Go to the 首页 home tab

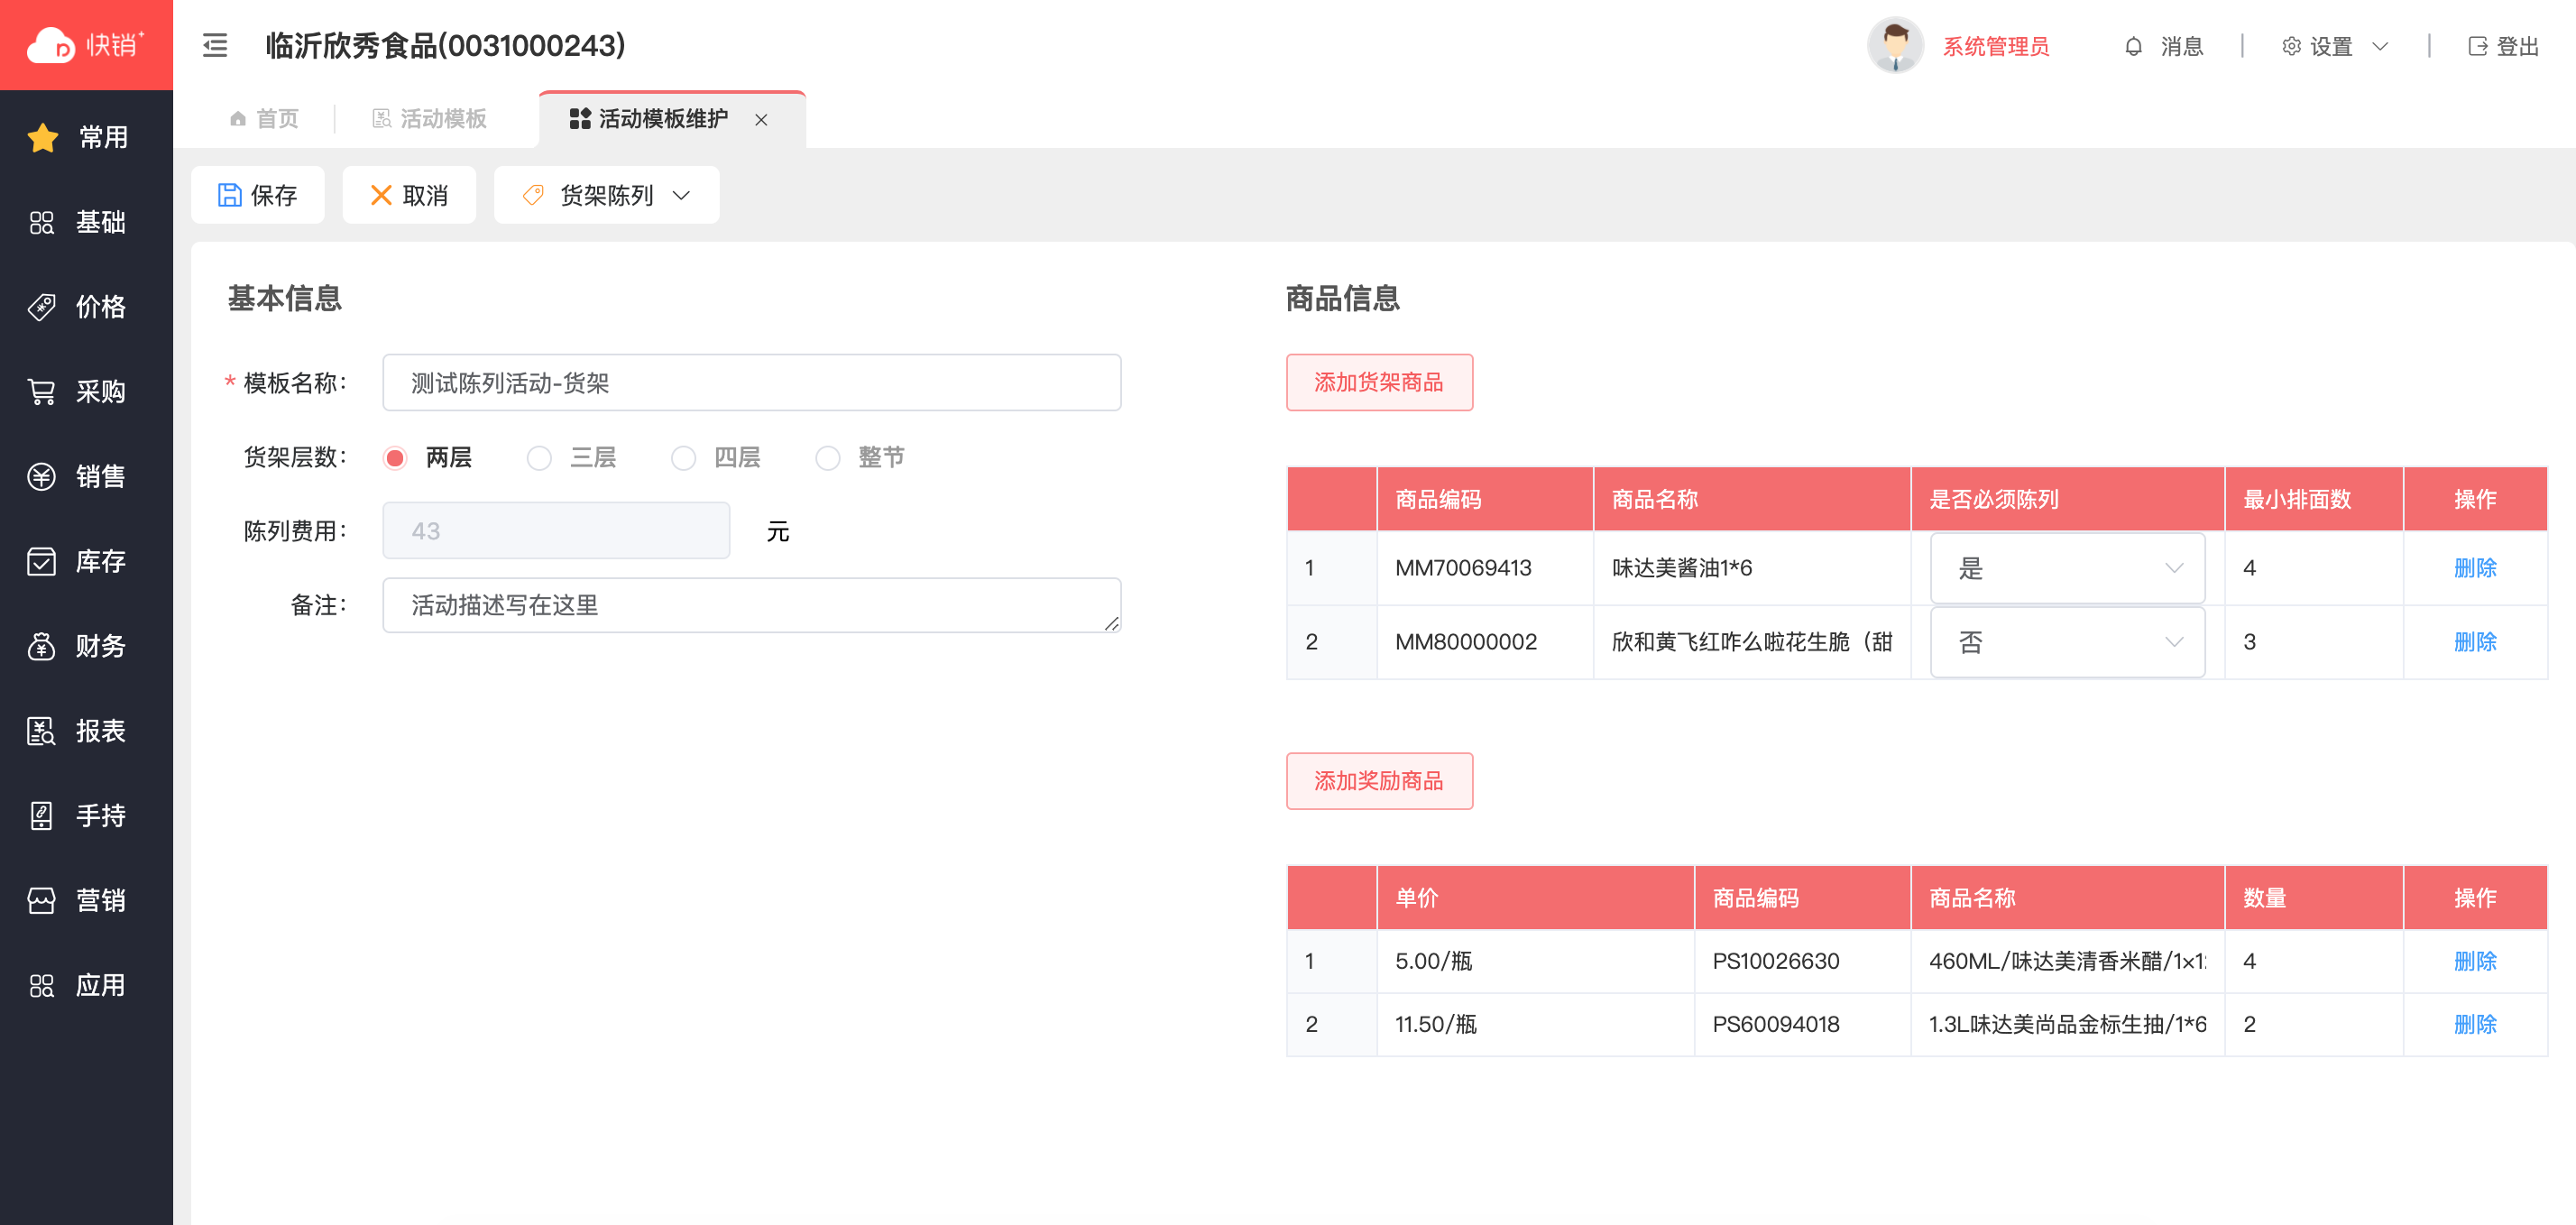[264, 119]
